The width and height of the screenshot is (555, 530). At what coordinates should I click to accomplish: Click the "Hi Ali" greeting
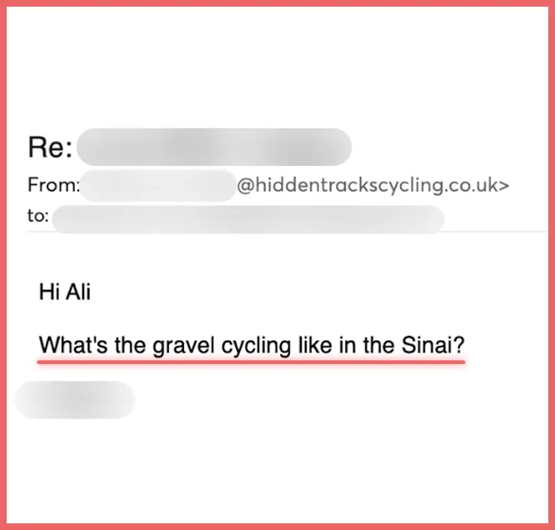point(65,292)
